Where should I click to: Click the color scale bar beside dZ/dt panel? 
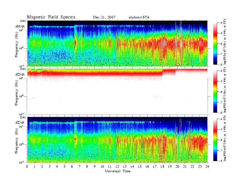(215, 140)
